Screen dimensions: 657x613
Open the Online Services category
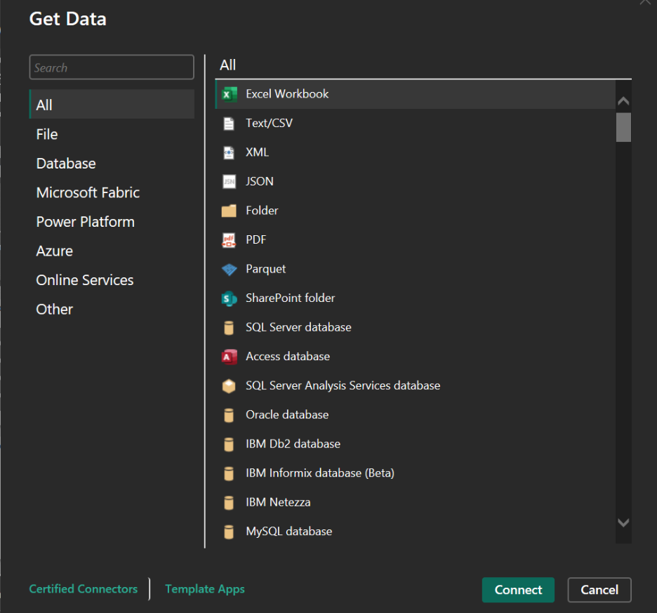pyautogui.click(x=85, y=280)
